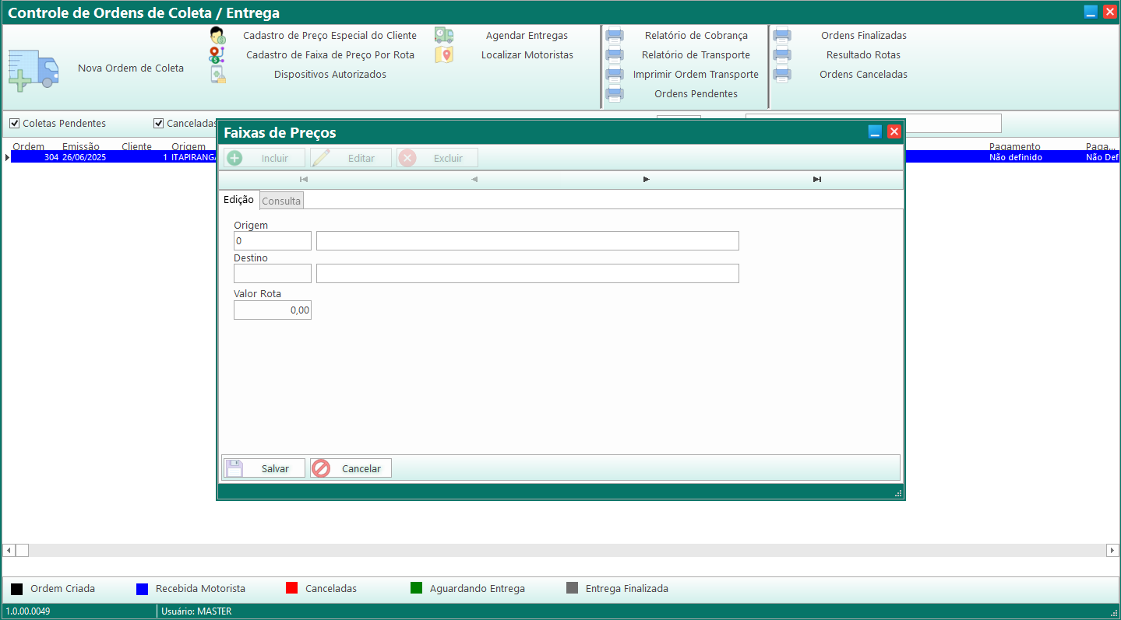Switch to the Consulta tab
The width and height of the screenshot is (1121, 620).
tap(281, 201)
